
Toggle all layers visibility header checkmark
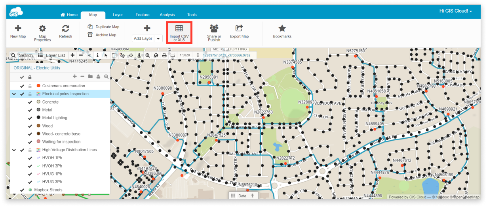[22, 77]
